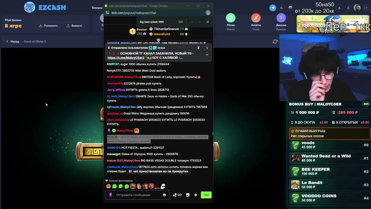The width and height of the screenshot is (371, 209).
Task: Click the channel points infinity icon
Action: [177, 195]
